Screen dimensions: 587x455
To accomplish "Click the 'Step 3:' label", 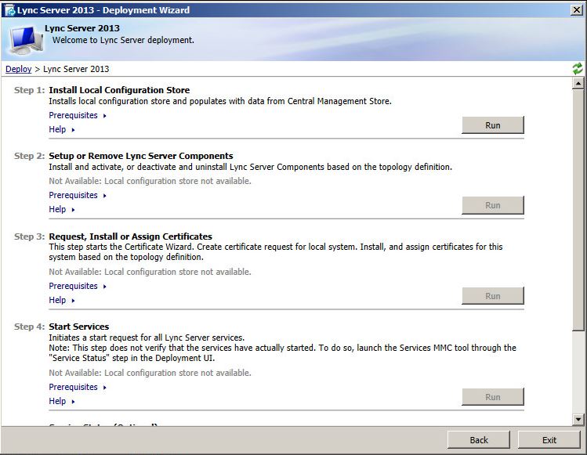I will (x=29, y=237).
